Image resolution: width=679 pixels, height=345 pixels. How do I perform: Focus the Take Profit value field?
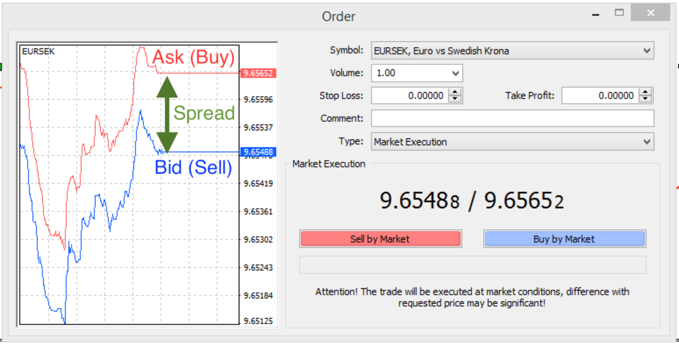click(x=599, y=96)
